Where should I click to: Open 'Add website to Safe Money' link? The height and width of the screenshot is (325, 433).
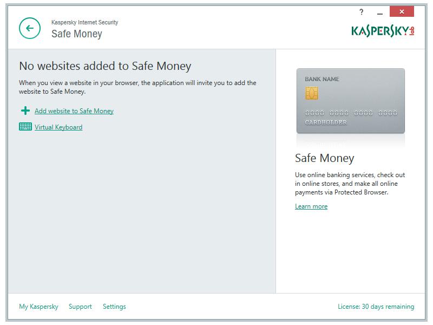coord(74,111)
